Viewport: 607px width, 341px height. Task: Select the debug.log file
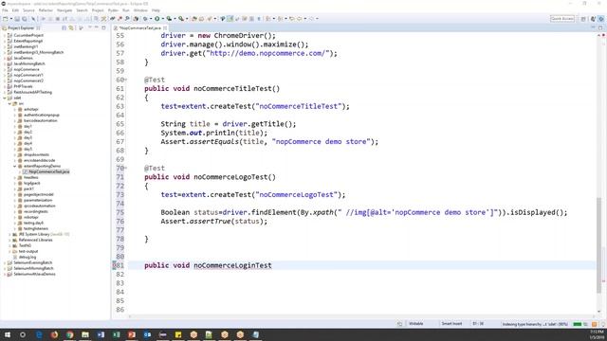point(28,257)
